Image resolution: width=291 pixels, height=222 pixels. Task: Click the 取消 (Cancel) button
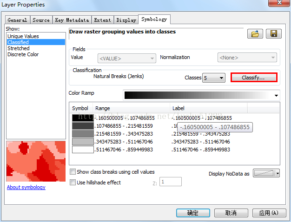[x=231, y=213]
